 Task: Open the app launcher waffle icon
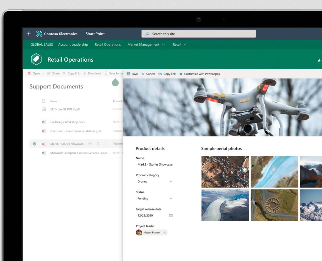point(28,34)
